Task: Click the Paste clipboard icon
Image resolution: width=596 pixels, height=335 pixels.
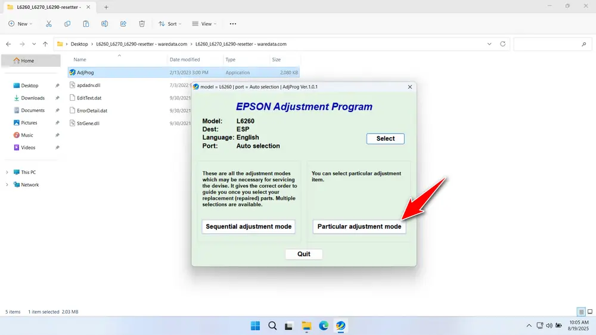Action: [86, 24]
